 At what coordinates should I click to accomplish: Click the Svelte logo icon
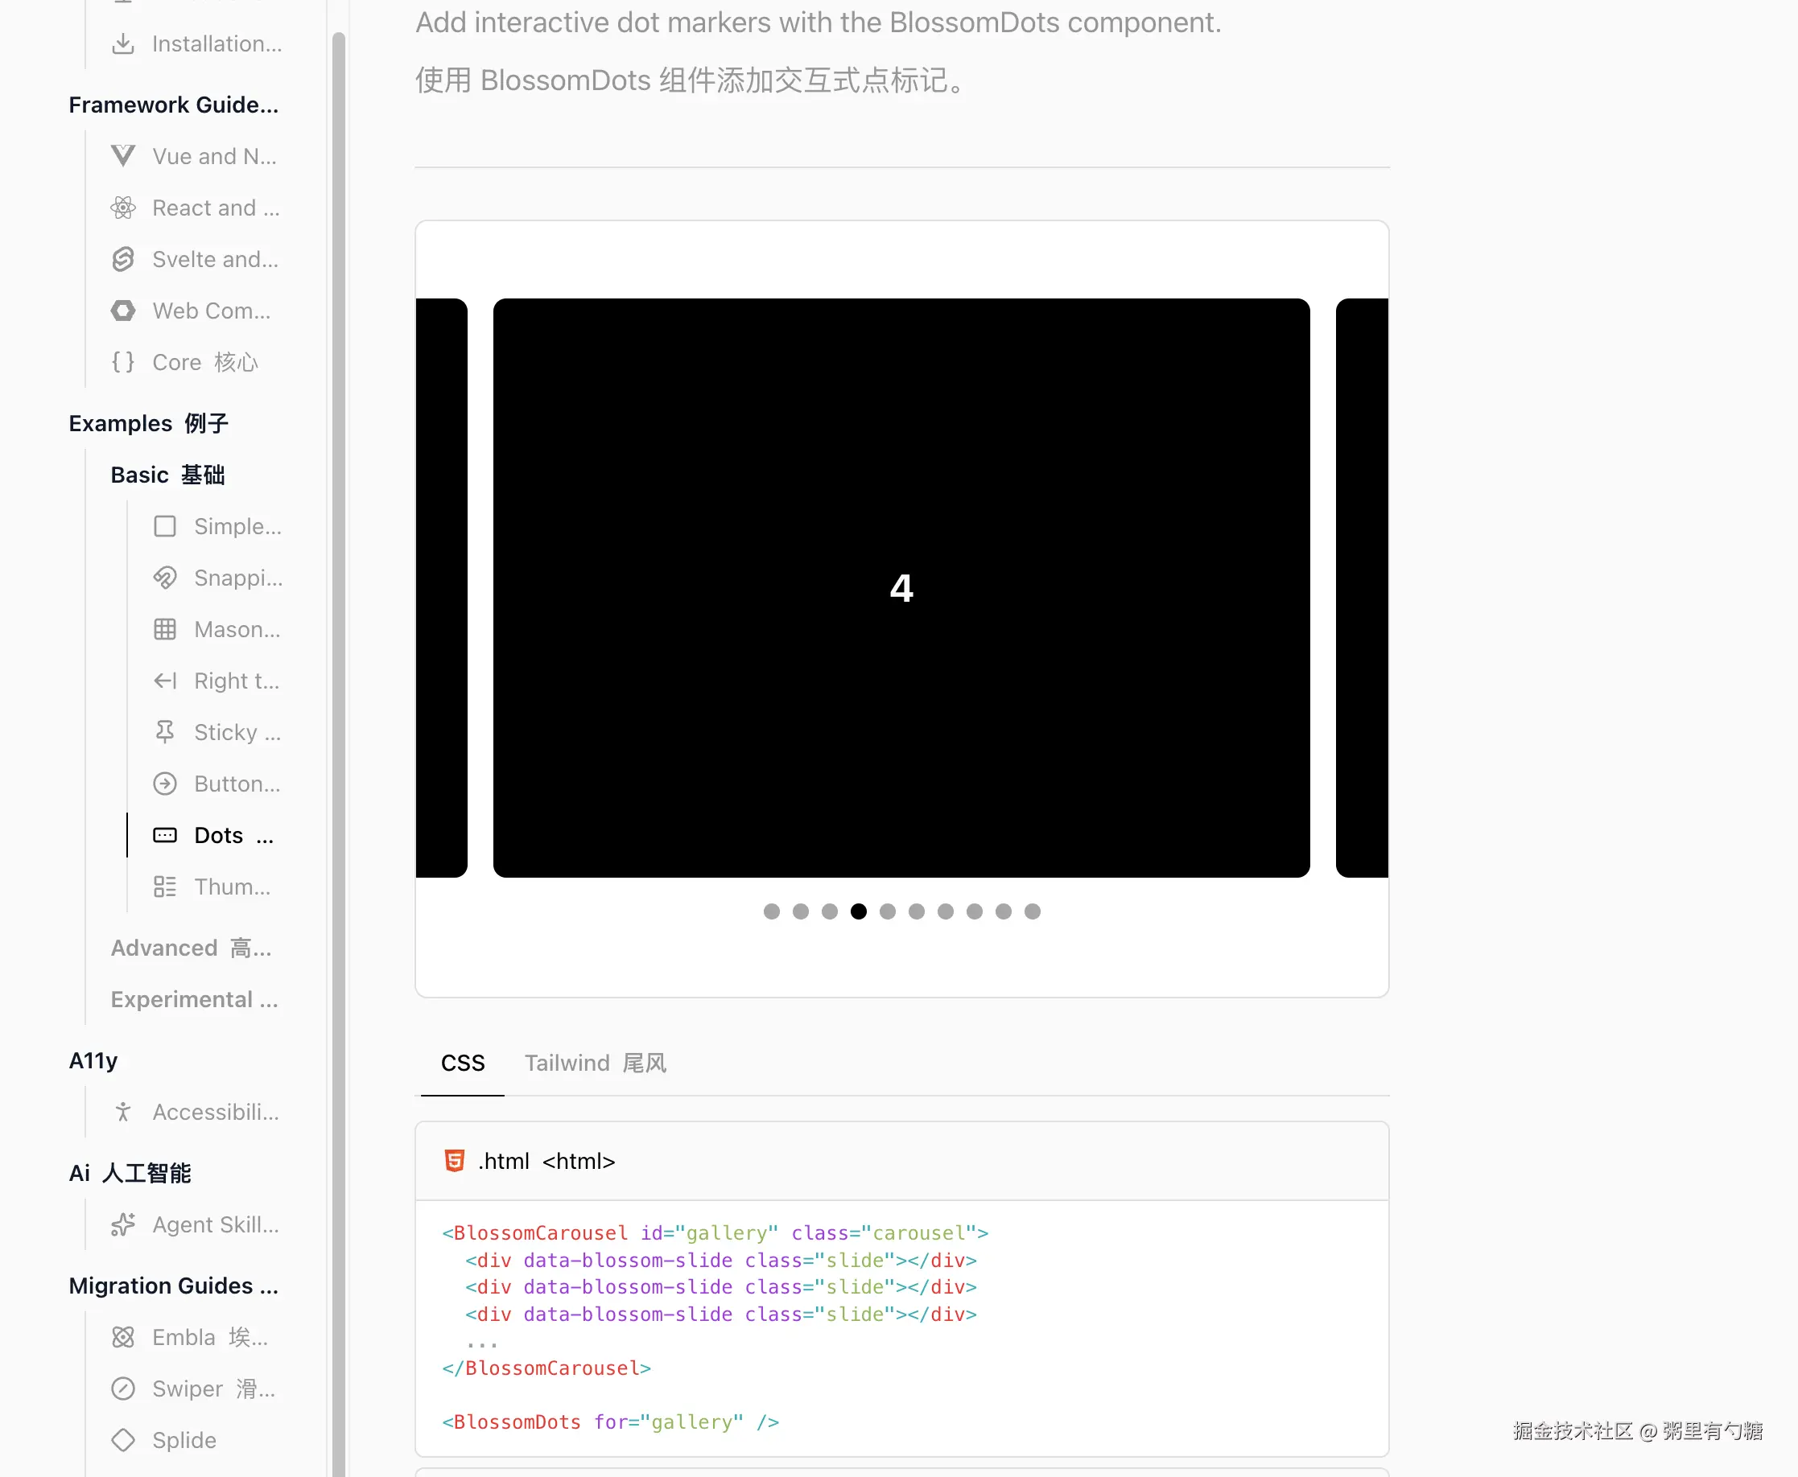[x=123, y=260]
